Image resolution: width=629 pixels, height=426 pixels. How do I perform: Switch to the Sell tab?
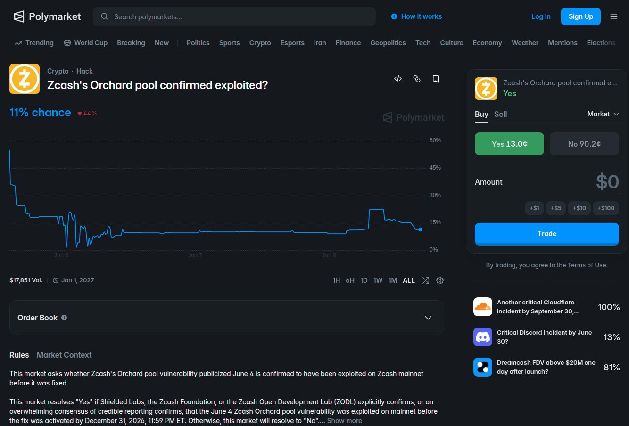(501, 114)
